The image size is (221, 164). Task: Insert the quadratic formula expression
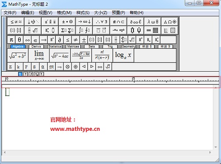pos(81,55)
